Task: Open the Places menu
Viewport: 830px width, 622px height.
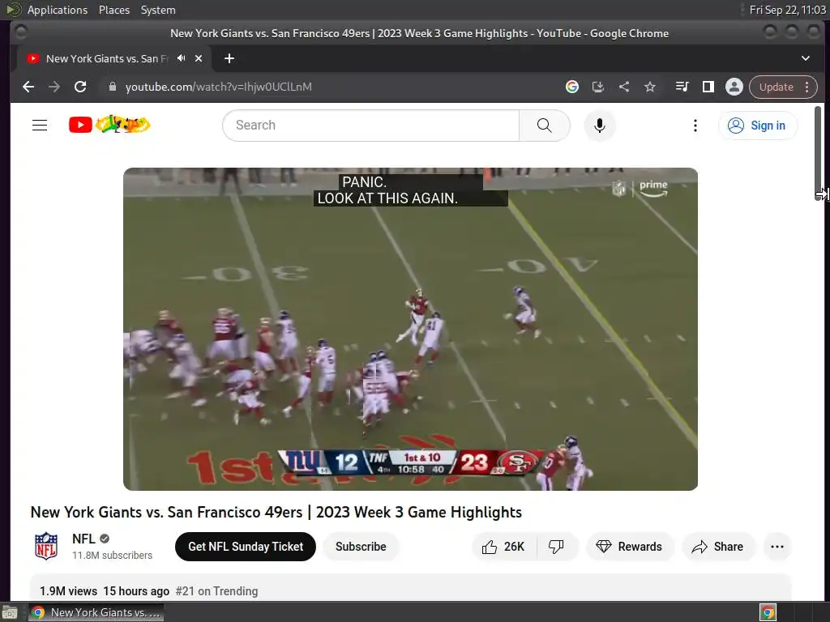Action: [x=113, y=10]
